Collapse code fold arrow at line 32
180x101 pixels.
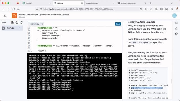(31, 51)
